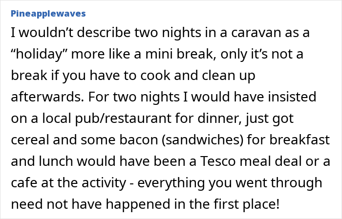
Task: Click the word "through" ending the second-last line
Action: point(297,183)
